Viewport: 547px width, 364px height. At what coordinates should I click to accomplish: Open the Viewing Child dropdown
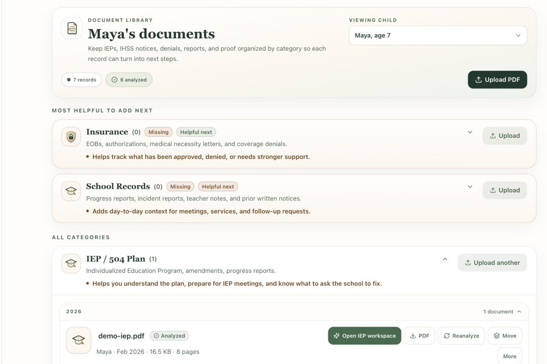438,35
